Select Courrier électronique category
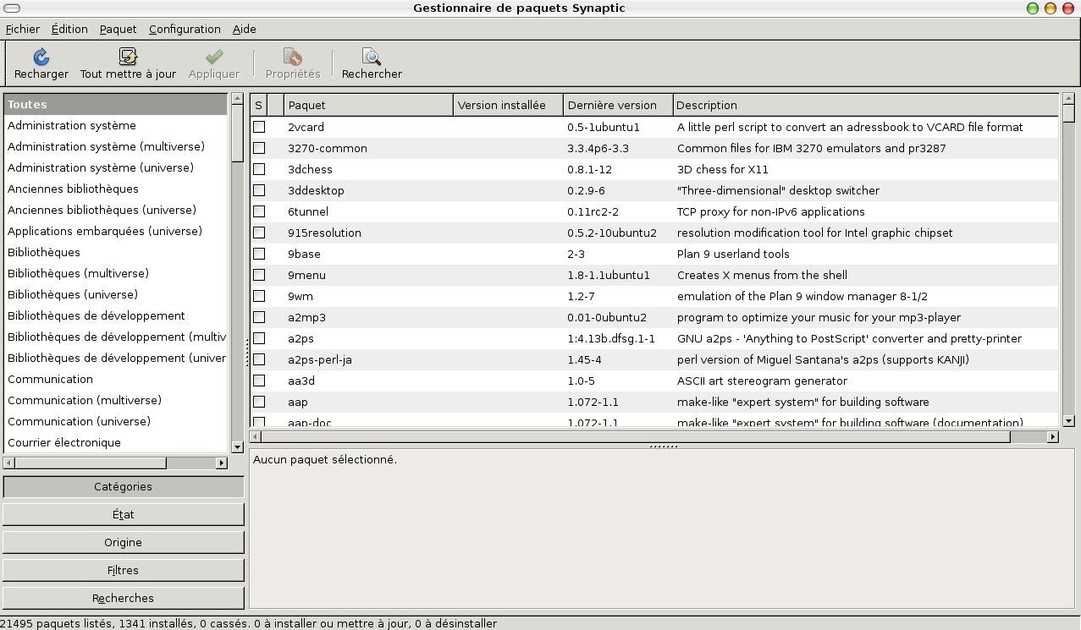 [115, 442]
